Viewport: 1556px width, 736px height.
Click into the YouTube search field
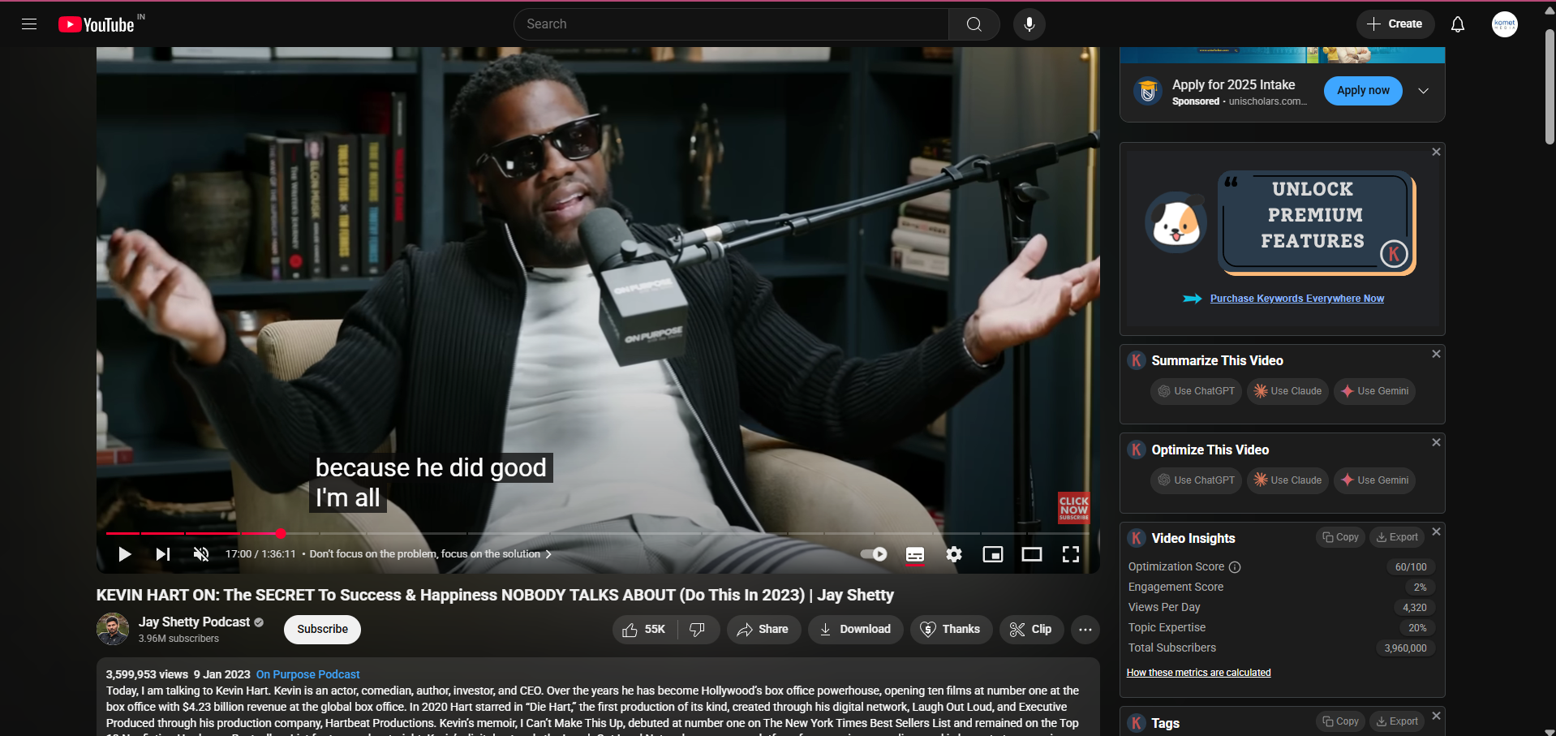click(730, 24)
